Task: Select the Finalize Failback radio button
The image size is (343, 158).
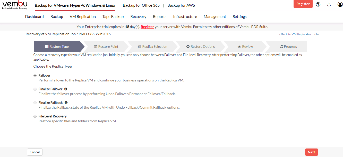Action: tap(35, 103)
